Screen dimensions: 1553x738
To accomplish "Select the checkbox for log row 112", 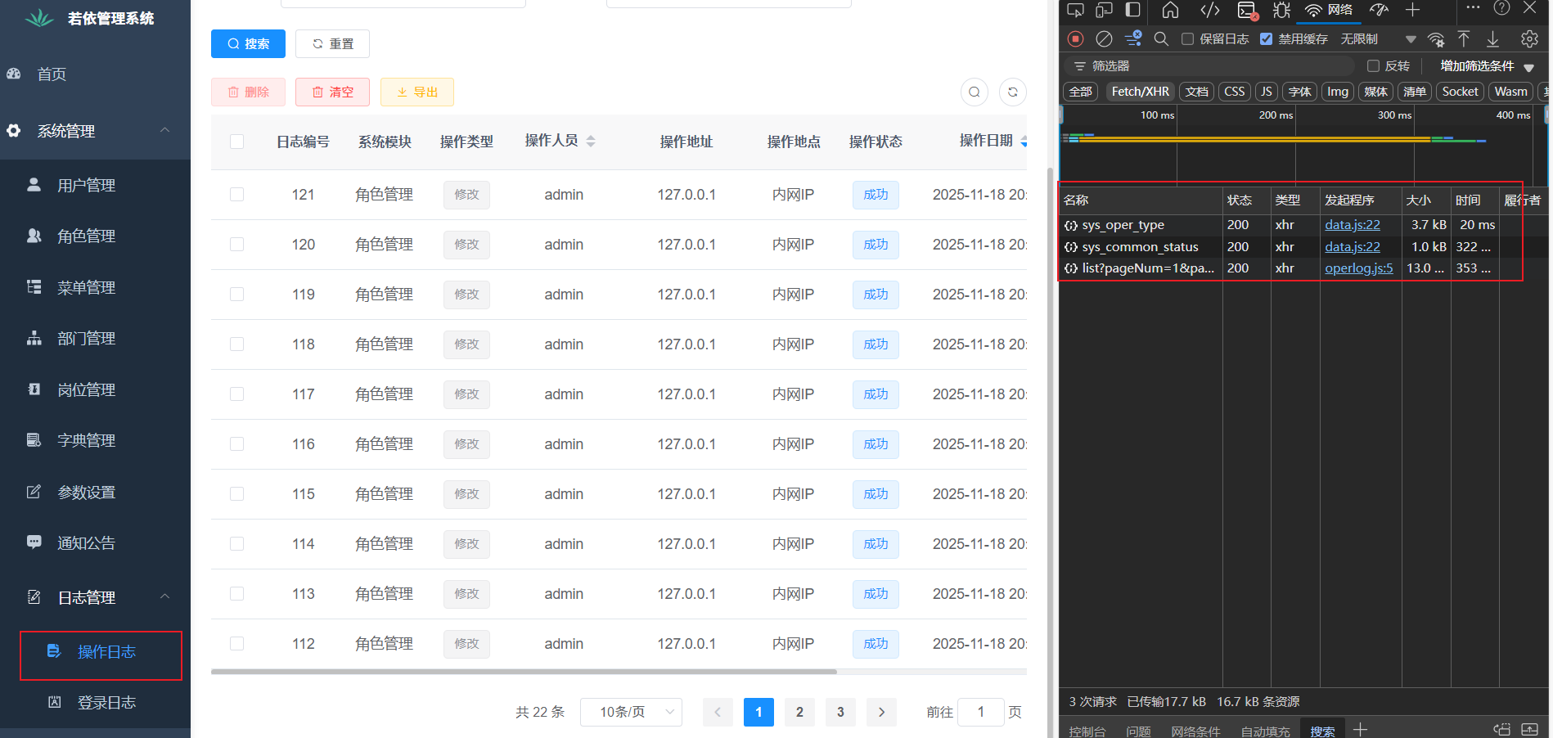I will 237,644.
